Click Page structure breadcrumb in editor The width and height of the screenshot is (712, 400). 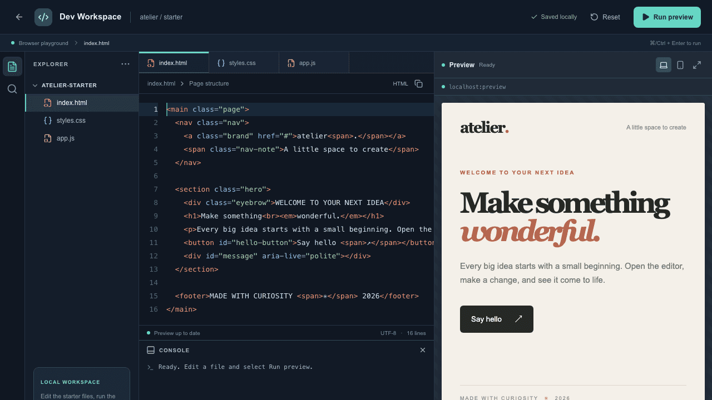tap(209, 84)
